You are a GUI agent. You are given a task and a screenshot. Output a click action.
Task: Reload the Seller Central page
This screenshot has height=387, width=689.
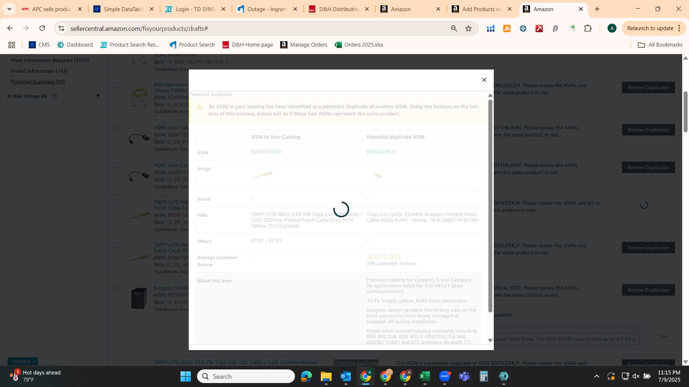(42, 28)
